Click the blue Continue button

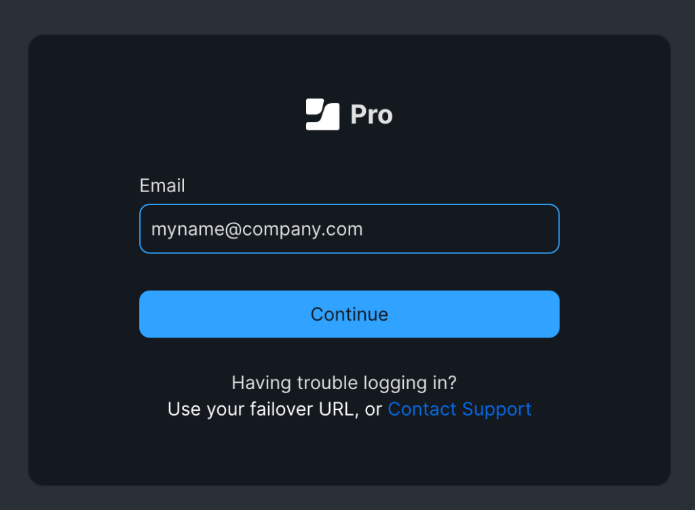pos(350,314)
